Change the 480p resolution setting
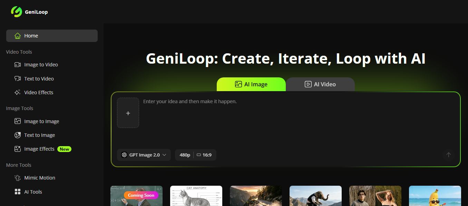 click(185, 155)
